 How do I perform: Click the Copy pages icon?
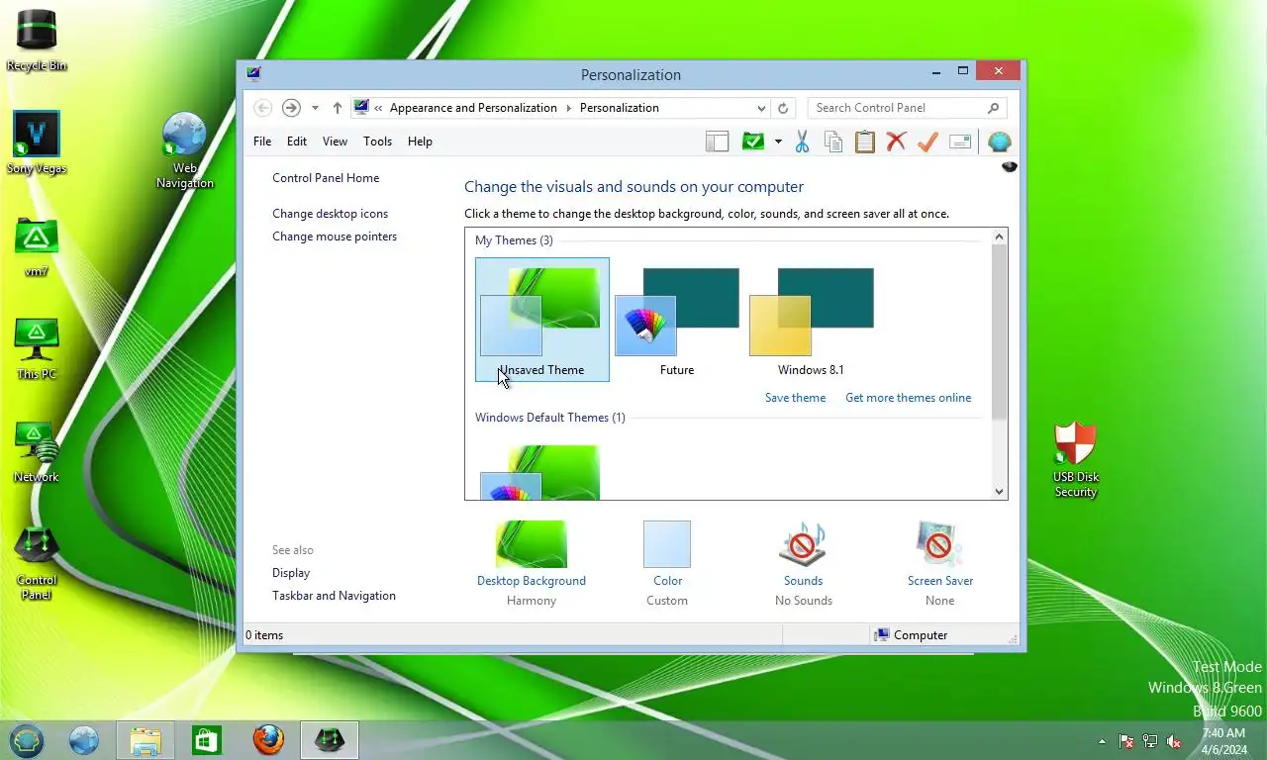point(833,142)
